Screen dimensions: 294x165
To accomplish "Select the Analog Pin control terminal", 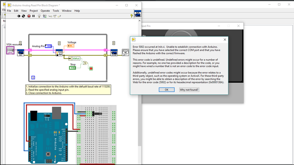I will pyautogui.click(x=49, y=46).
